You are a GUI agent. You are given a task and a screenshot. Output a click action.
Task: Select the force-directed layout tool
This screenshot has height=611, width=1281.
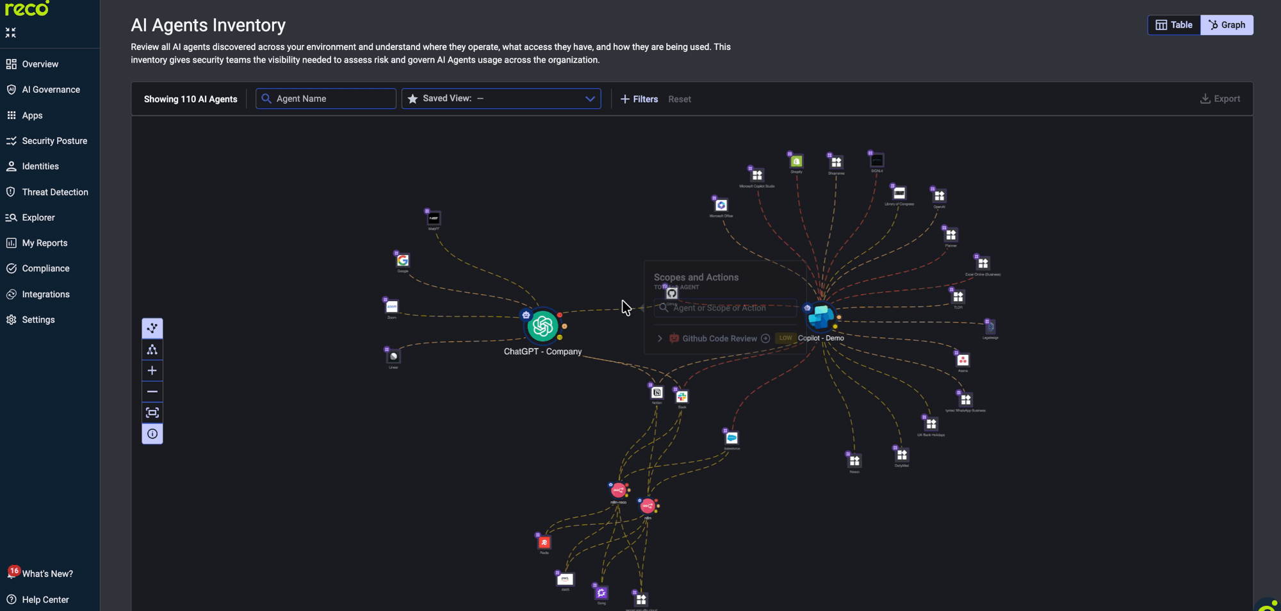(x=152, y=328)
